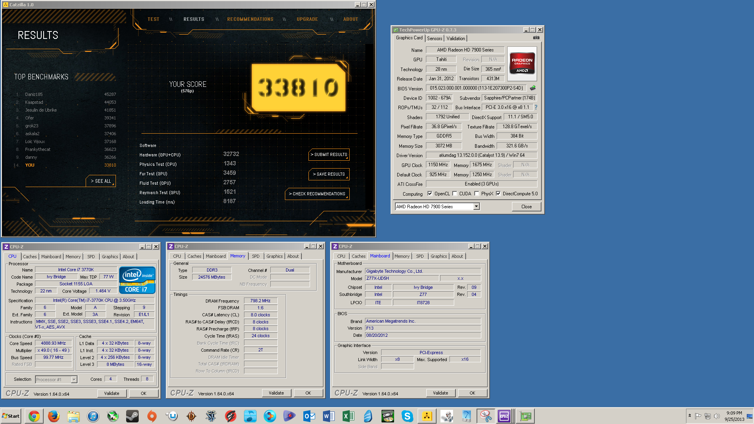The height and width of the screenshot is (424, 754).
Task: Click Validate in Mainboard CPU-Z window
Action: click(440, 393)
